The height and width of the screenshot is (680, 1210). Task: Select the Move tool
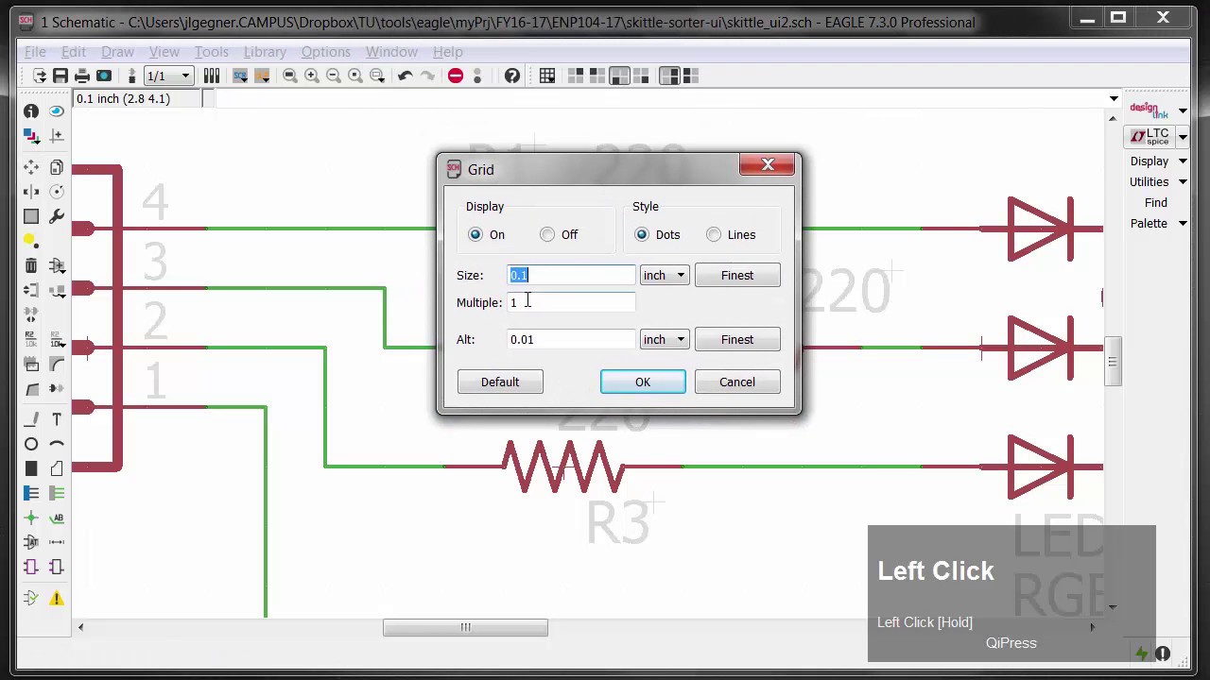pyautogui.click(x=31, y=167)
